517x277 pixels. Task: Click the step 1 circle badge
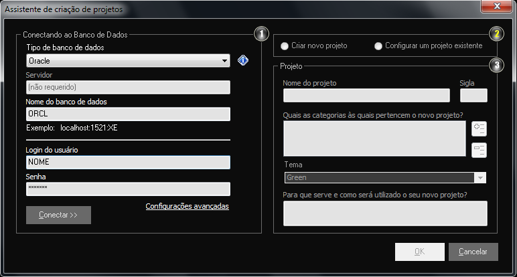tap(261, 33)
